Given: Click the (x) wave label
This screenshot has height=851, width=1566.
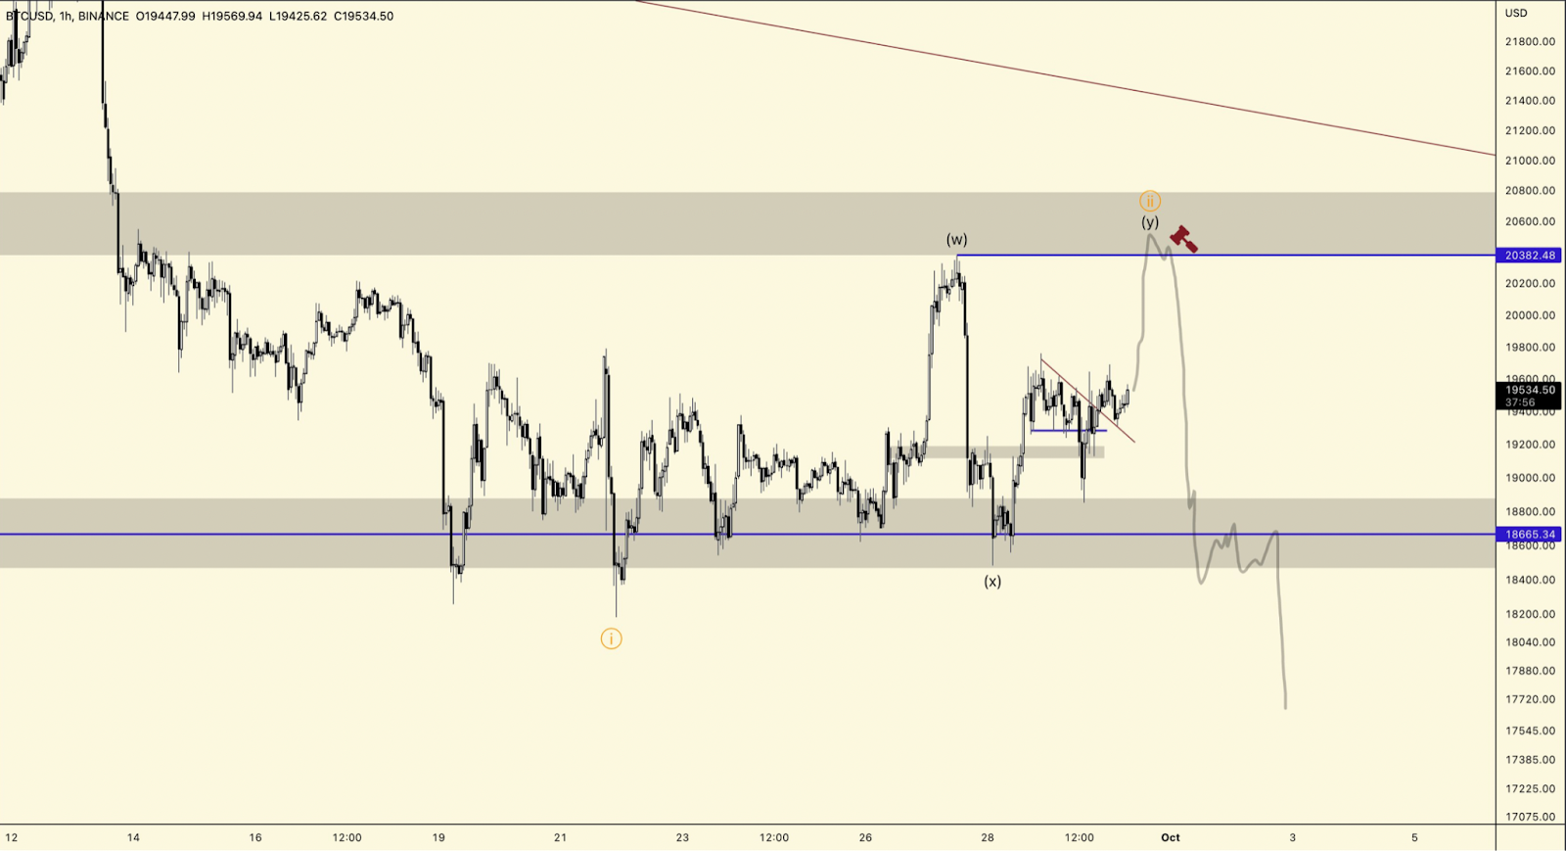Looking at the screenshot, I should [x=992, y=582].
